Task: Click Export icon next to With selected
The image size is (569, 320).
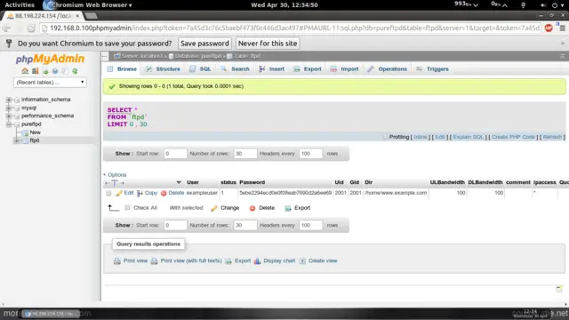Action: (x=288, y=208)
